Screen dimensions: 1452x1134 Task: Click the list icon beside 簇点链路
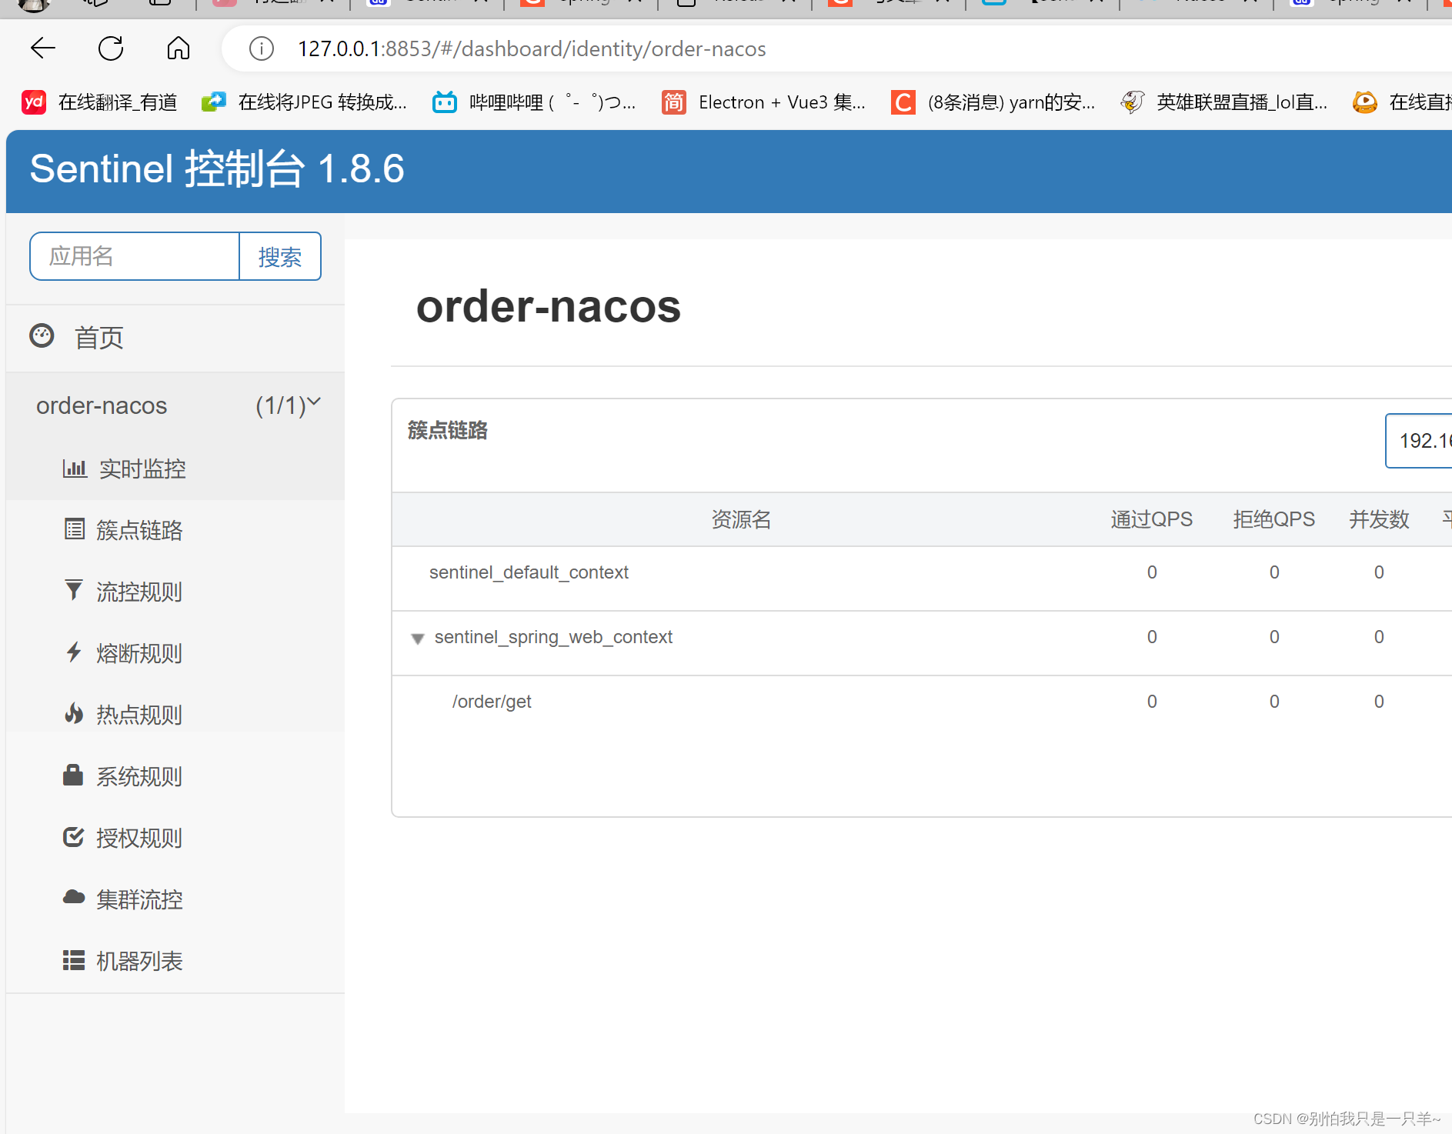click(74, 529)
